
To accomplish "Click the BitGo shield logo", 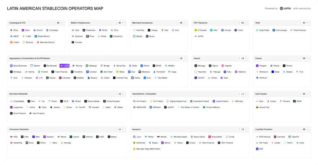I will pyautogui.click(x=100, y=30).
